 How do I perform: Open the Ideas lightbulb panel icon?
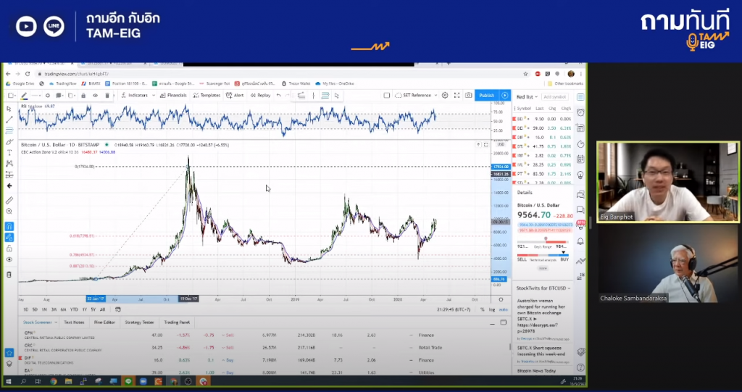pos(580,175)
